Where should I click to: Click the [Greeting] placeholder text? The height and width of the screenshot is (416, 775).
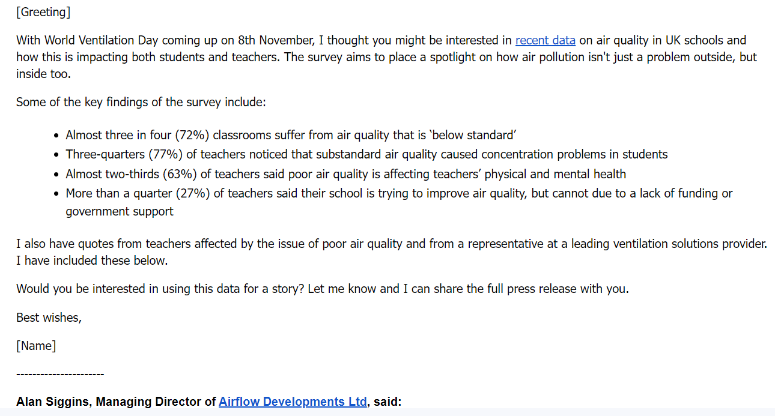tap(43, 12)
